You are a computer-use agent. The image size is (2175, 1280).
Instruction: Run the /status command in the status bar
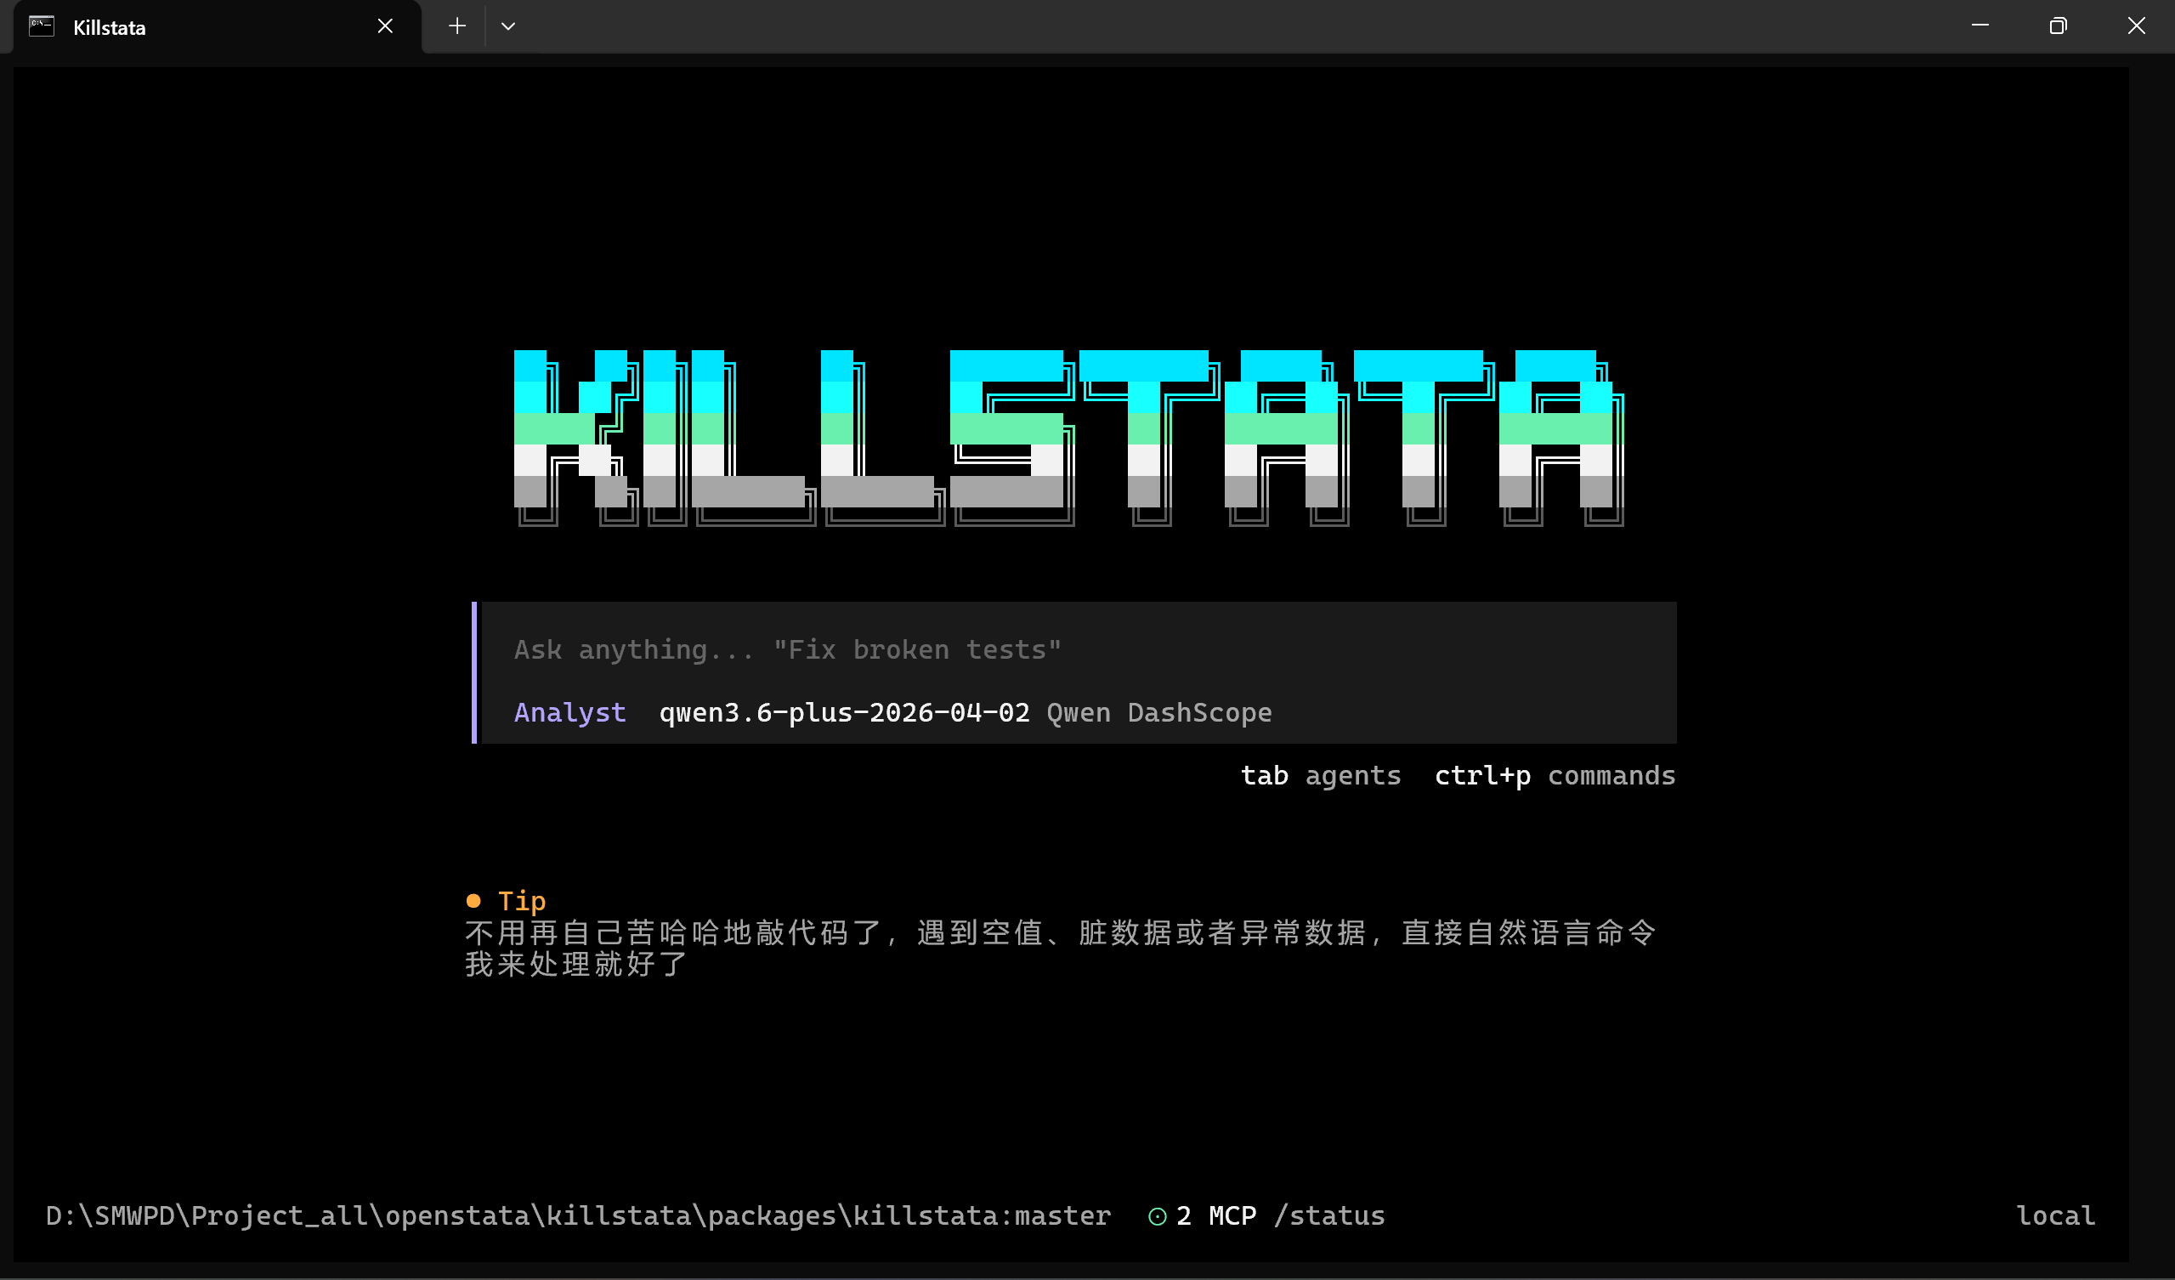coord(1330,1215)
